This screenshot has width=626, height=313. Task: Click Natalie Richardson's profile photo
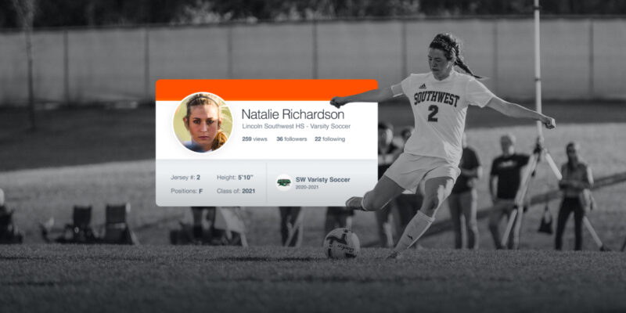click(x=203, y=123)
